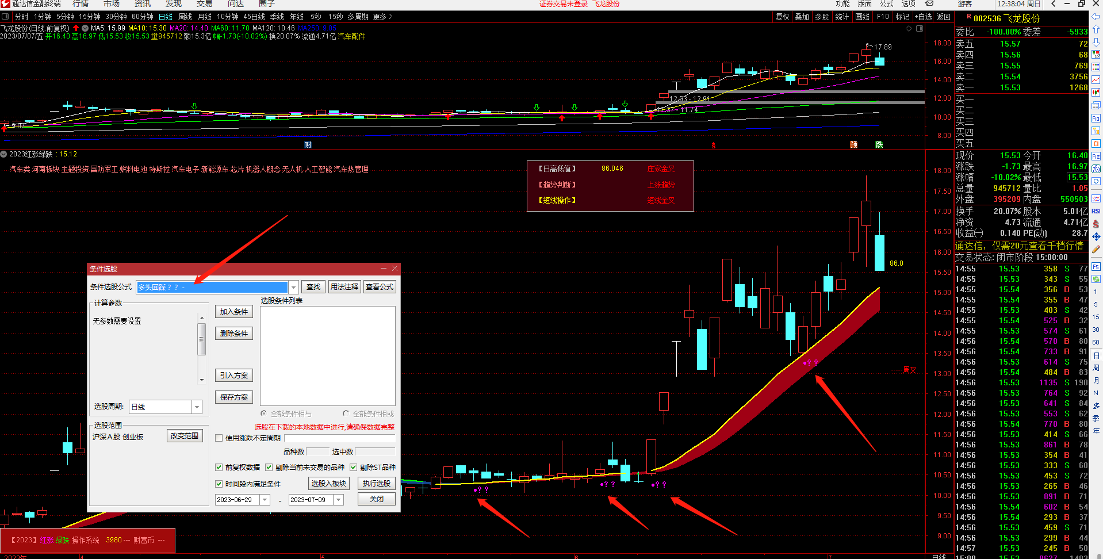Click into the 使用涨跌不定周期 input field

click(x=340, y=438)
